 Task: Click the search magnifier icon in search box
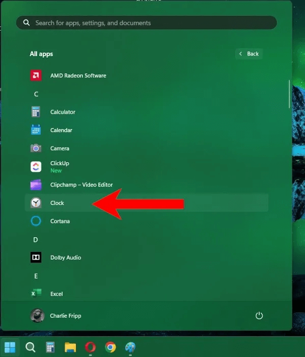pos(26,22)
